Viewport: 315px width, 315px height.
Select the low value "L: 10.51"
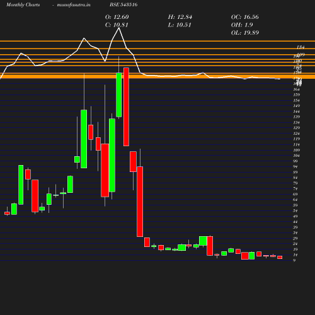point(180,25)
